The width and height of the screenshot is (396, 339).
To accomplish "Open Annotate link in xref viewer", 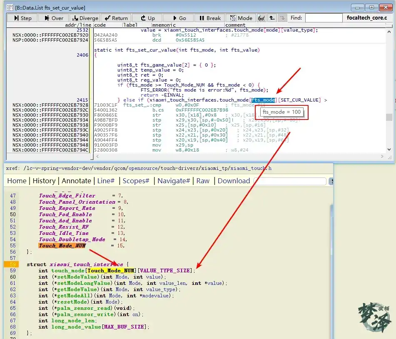I will pos(76,181).
